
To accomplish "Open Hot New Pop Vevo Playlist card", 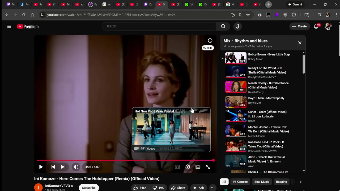I will [x=171, y=130].
